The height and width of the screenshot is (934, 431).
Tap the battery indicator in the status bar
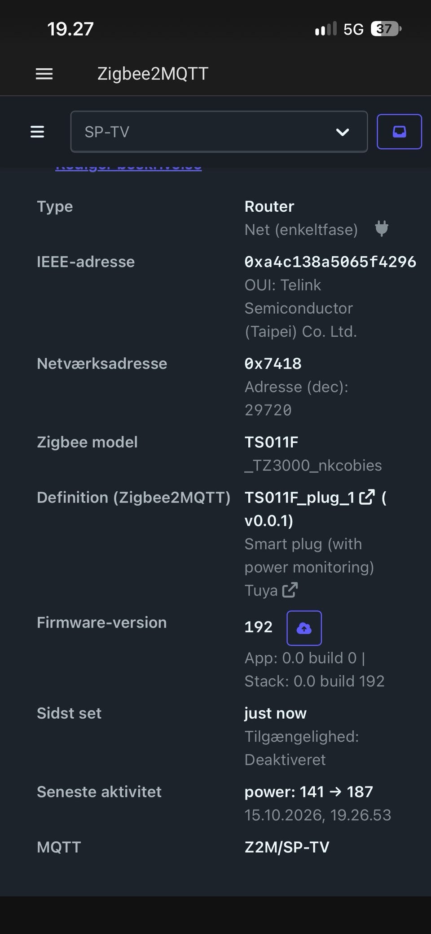[x=386, y=29]
